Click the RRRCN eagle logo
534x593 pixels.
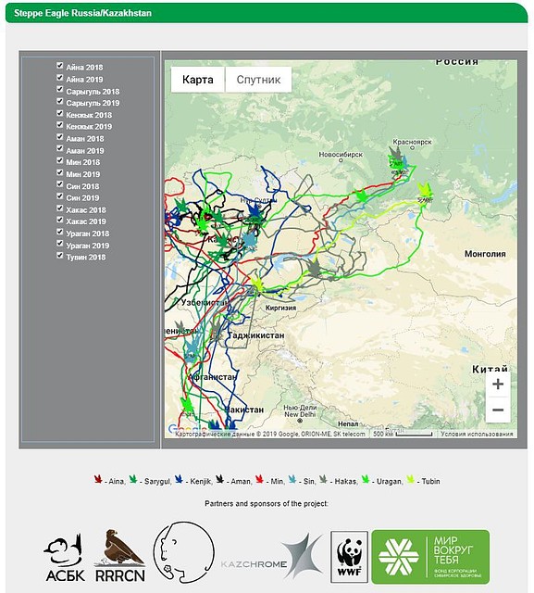[120, 556]
